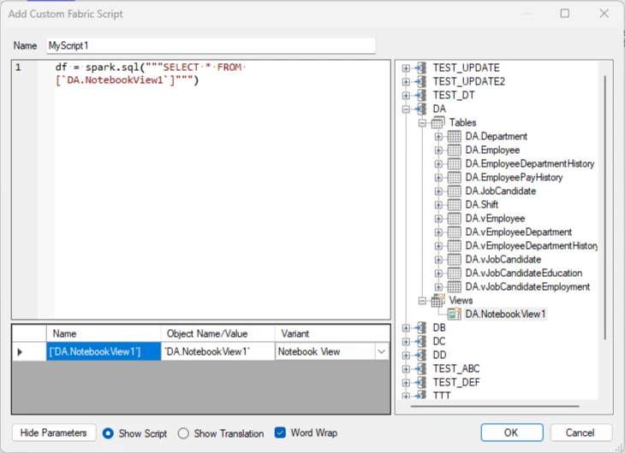The width and height of the screenshot is (625, 453).
Task: Click the DA.vEmployee table icon
Action: coord(454,219)
